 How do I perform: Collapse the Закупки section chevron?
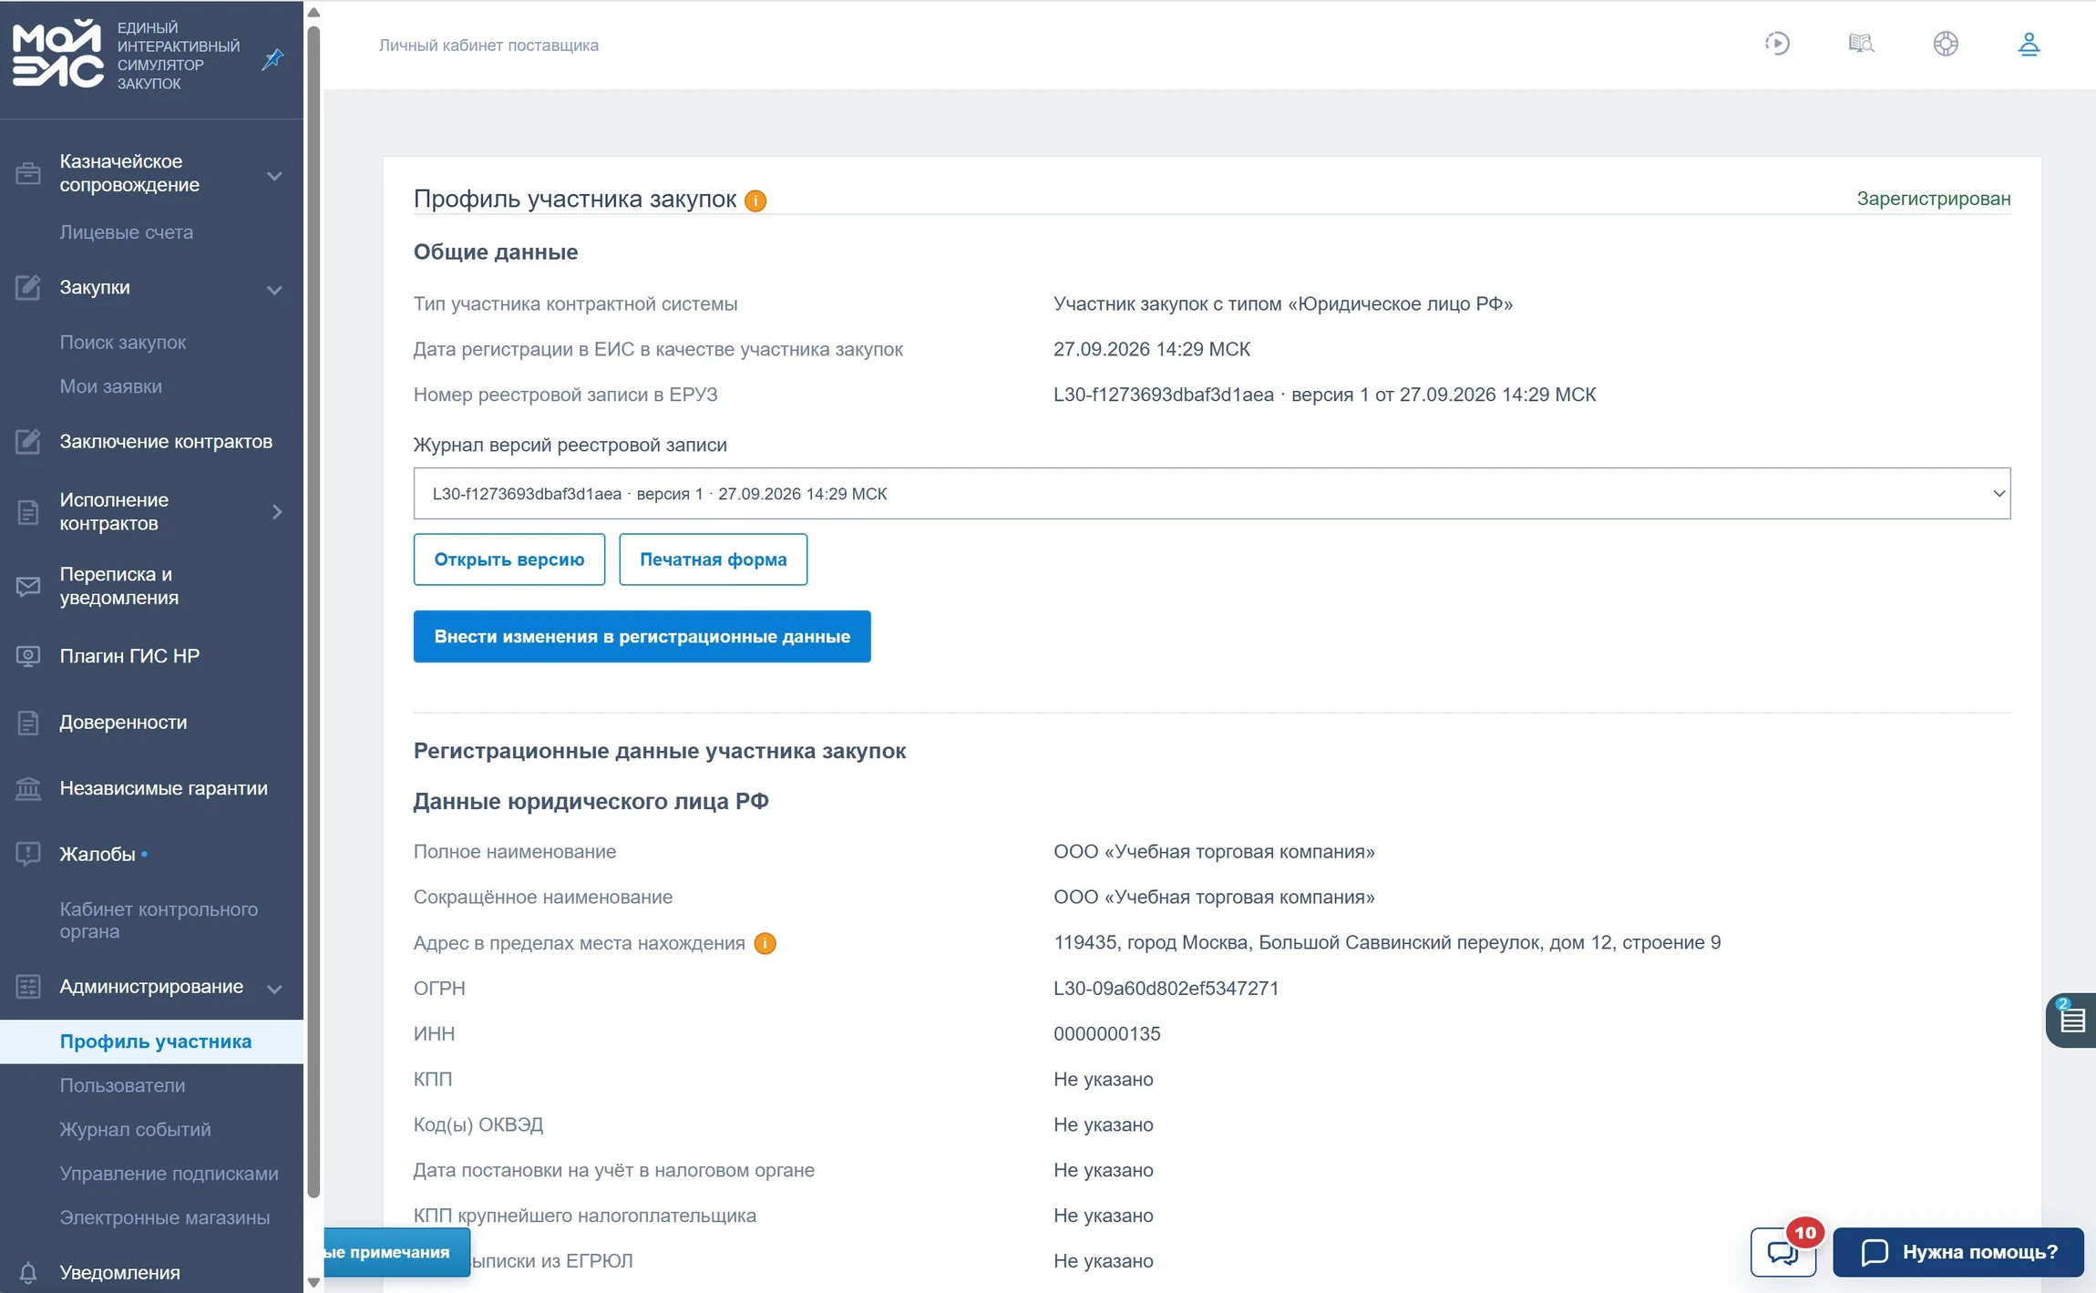[274, 290]
